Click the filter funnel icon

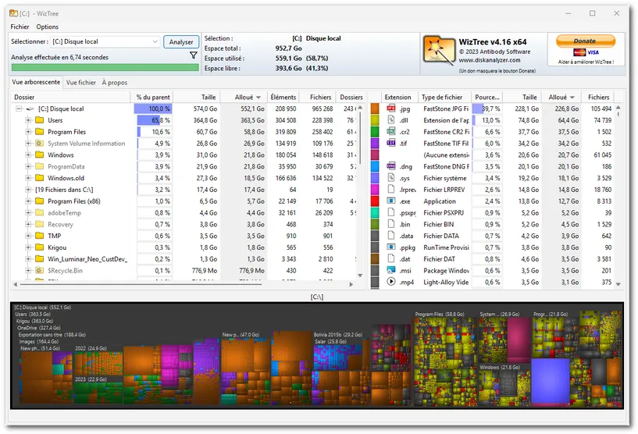click(194, 55)
